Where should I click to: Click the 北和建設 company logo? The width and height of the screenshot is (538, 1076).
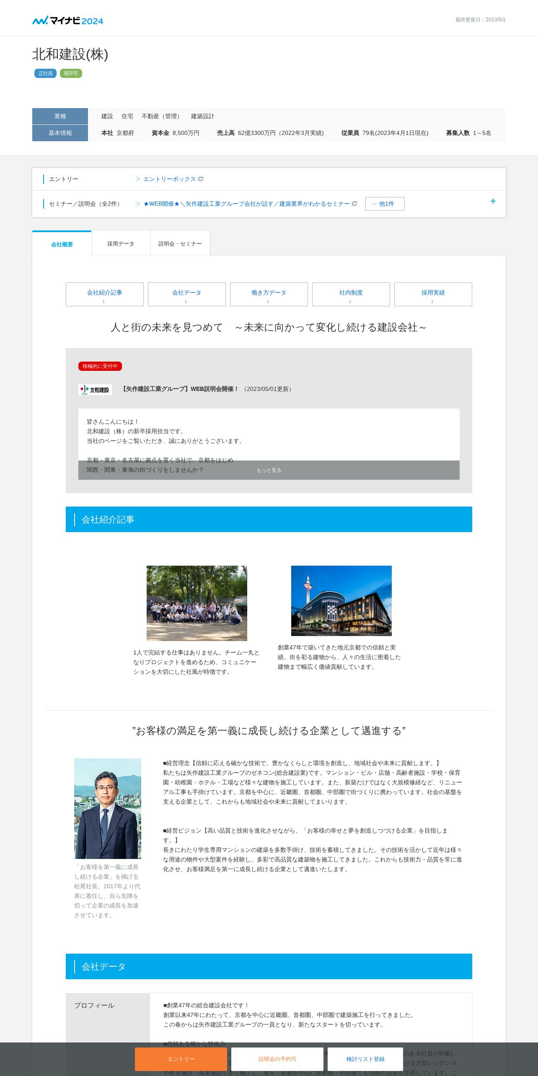coord(95,390)
